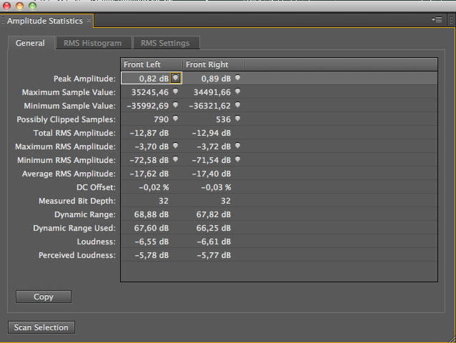Jump to Front Left Maximum Sample Value marker
The height and width of the screenshot is (343, 456).
176,91
